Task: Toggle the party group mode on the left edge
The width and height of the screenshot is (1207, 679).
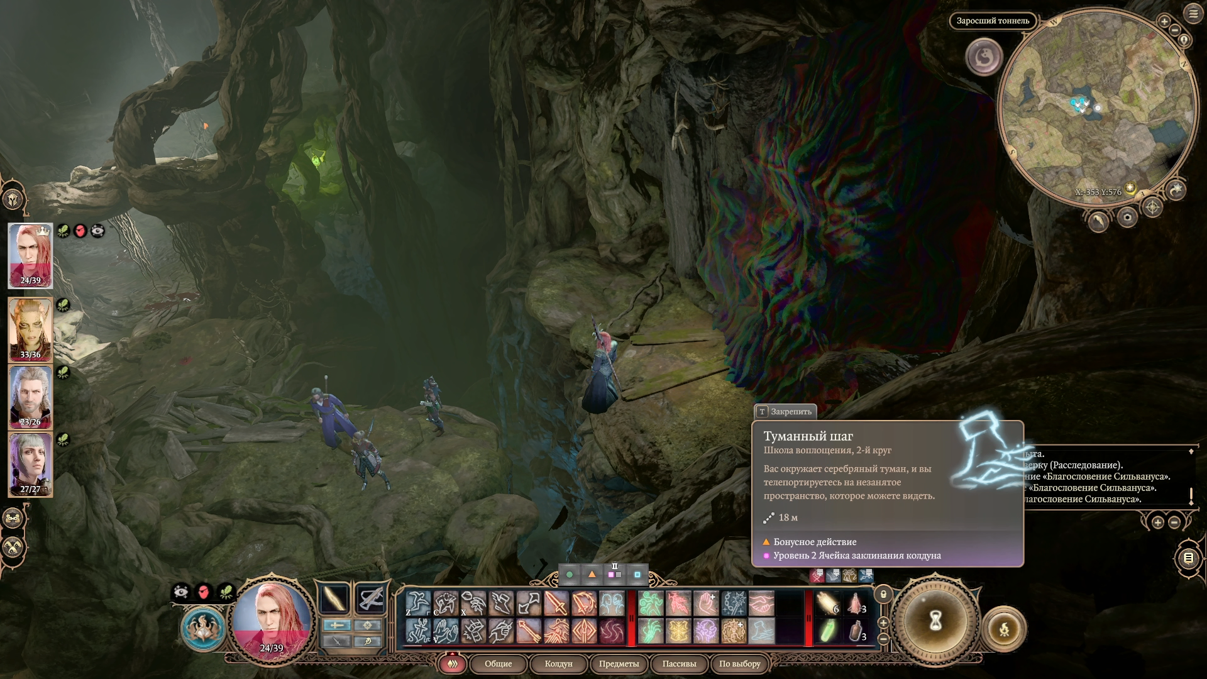Action: (13, 519)
